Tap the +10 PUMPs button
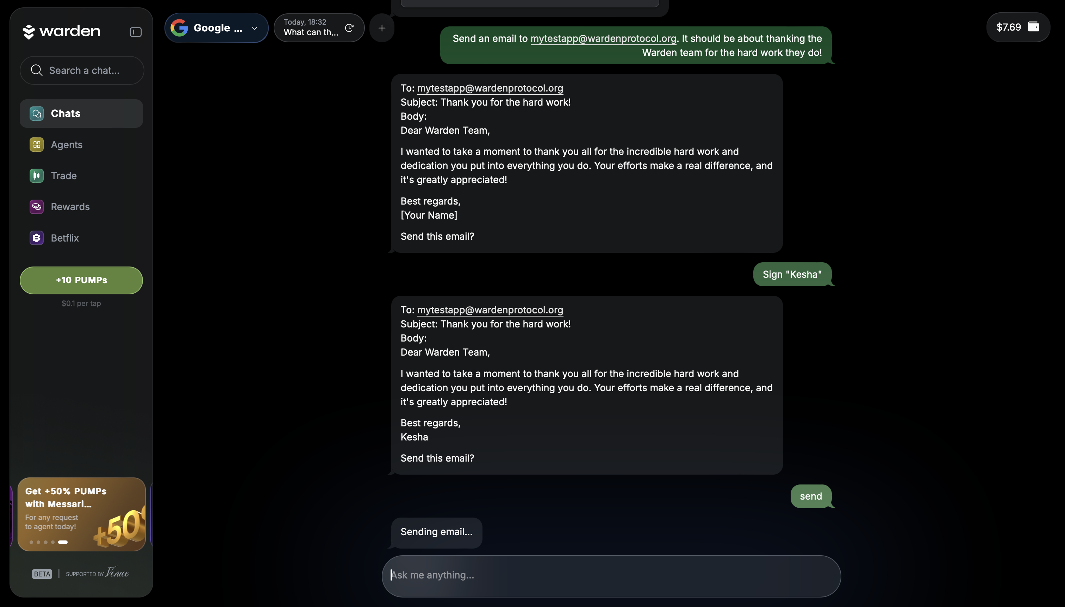 coord(81,280)
